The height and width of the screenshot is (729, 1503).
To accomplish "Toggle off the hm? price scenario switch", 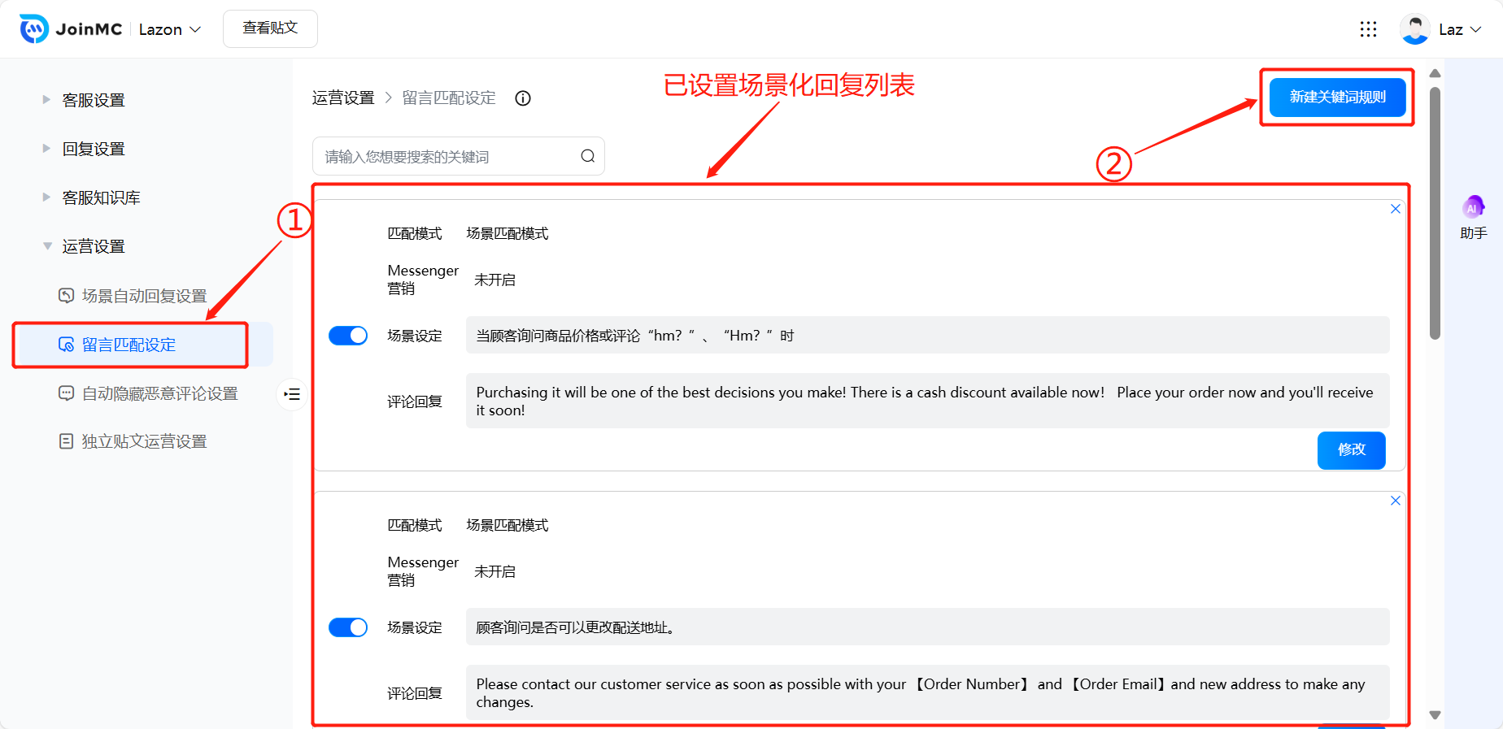I will click(348, 336).
